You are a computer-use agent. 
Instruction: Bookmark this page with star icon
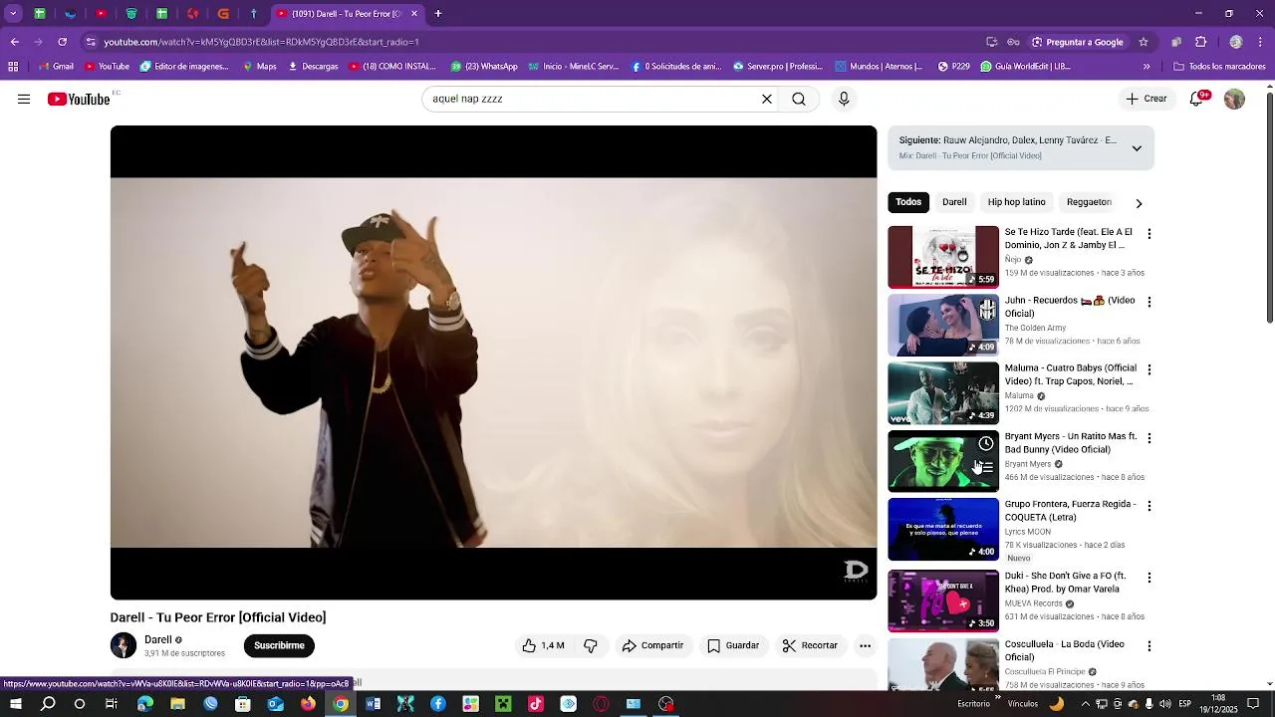coord(1144,42)
